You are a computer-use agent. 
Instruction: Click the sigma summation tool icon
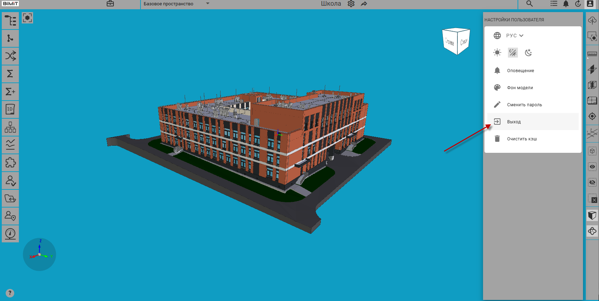[10, 74]
